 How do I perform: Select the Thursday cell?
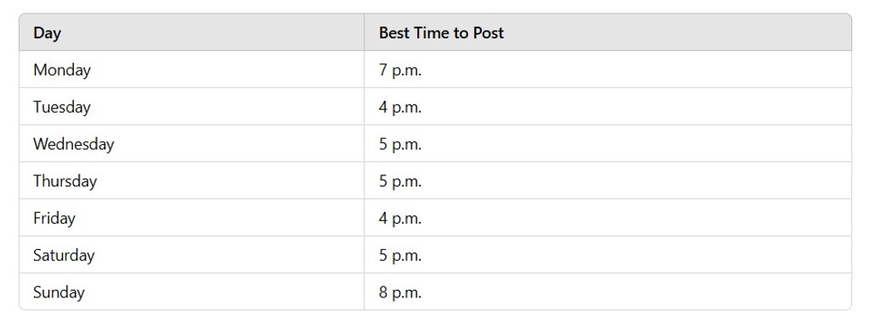191,181
